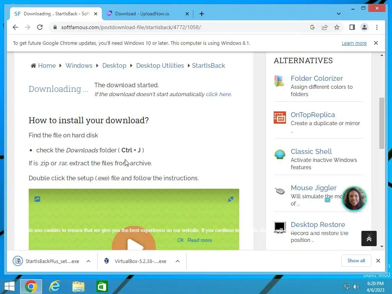Accept cookies with Ok
Viewport: 392px width, 294px height.
click(x=181, y=240)
